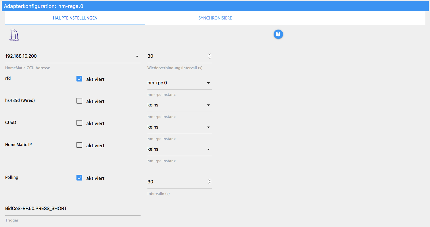Click into the Trigger text field

pyautogui.click(x=73, y=209)
